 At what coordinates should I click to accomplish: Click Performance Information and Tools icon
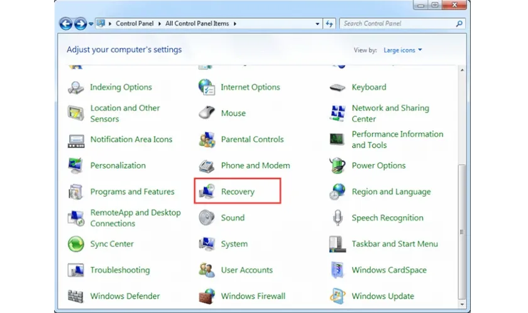coord(337,139)
